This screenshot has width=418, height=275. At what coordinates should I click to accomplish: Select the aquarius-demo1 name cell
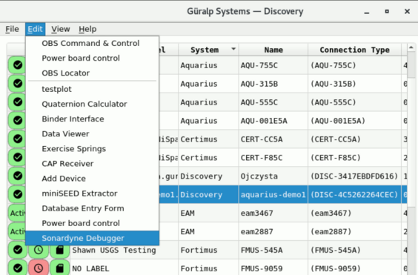coord(273,195)
